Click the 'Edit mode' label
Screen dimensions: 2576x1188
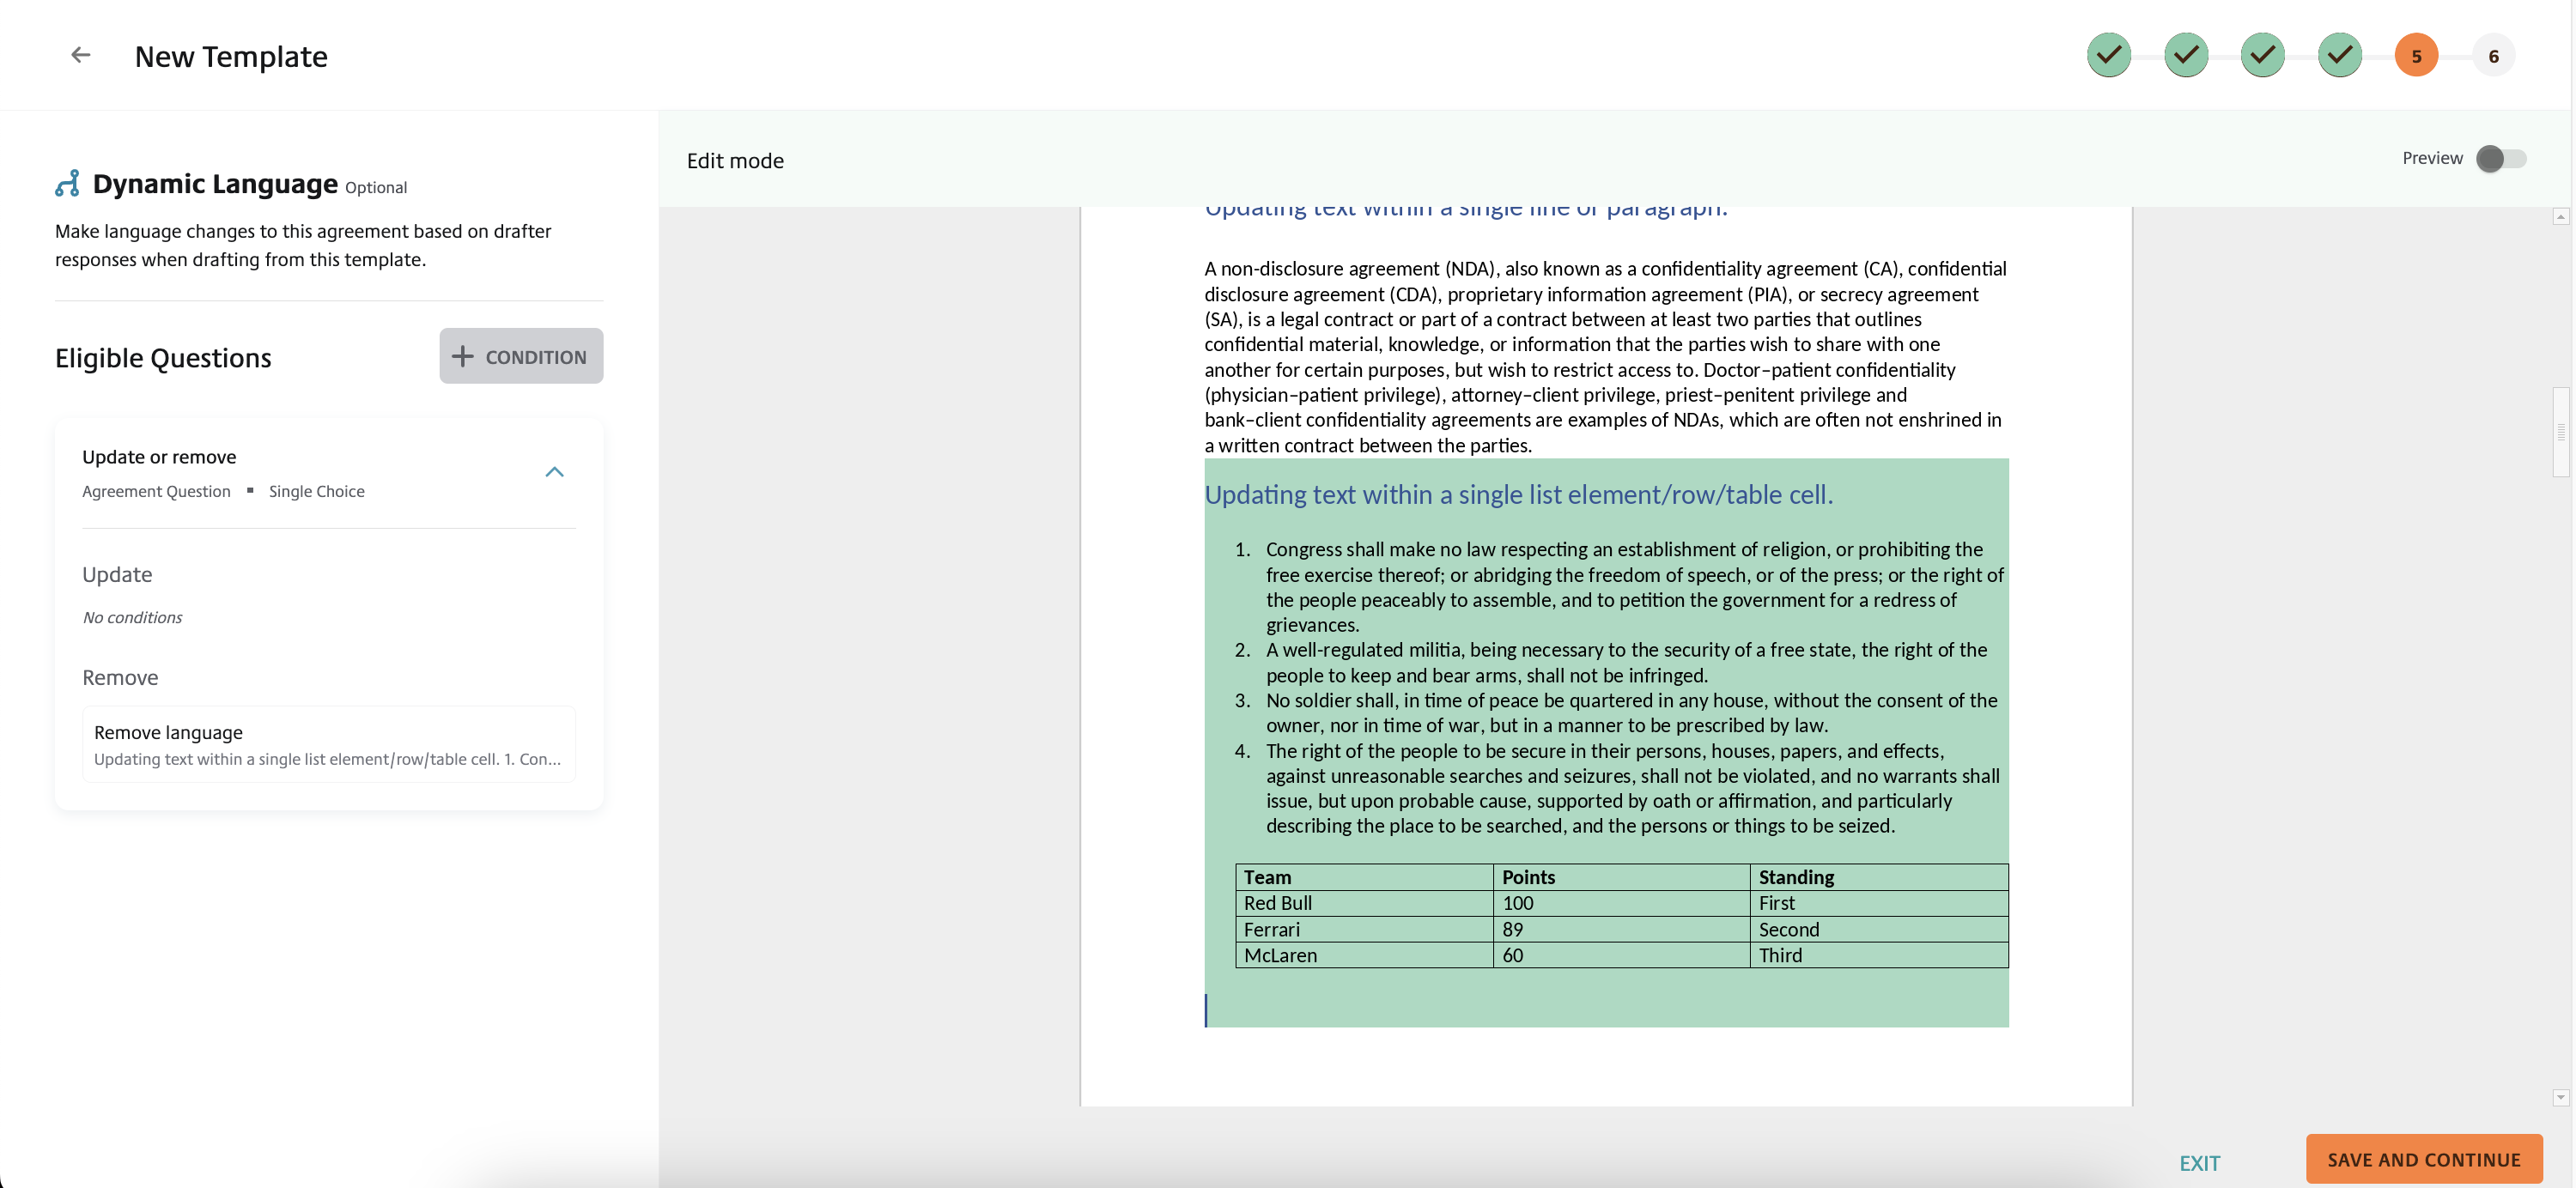pos(735,161)
